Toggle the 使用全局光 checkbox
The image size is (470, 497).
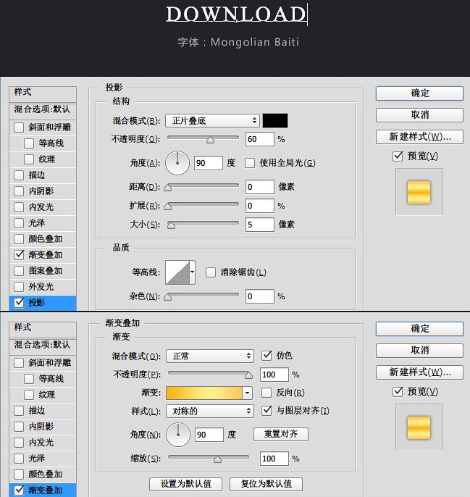click(x=250, y=163)
